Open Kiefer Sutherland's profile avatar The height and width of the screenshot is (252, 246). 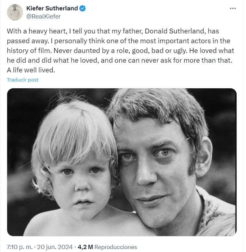15,13
